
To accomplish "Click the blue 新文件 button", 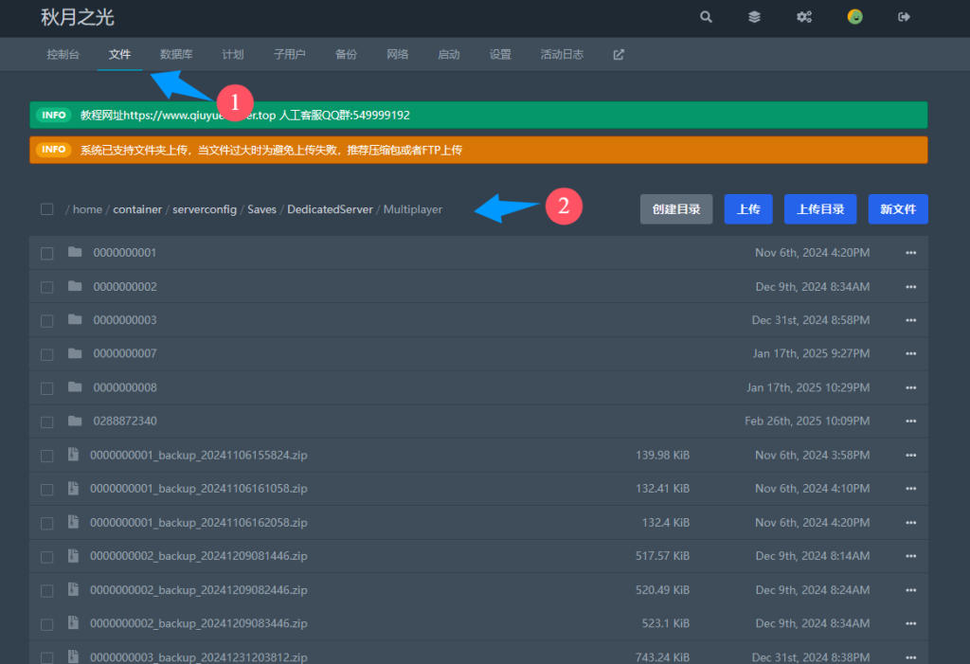I will (897, 209).
